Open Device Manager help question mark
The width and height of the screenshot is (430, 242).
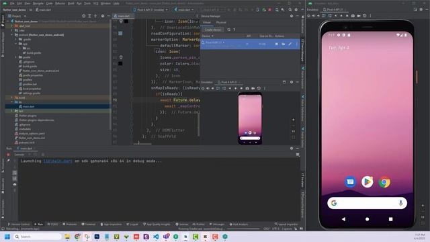tap(234, 30)
